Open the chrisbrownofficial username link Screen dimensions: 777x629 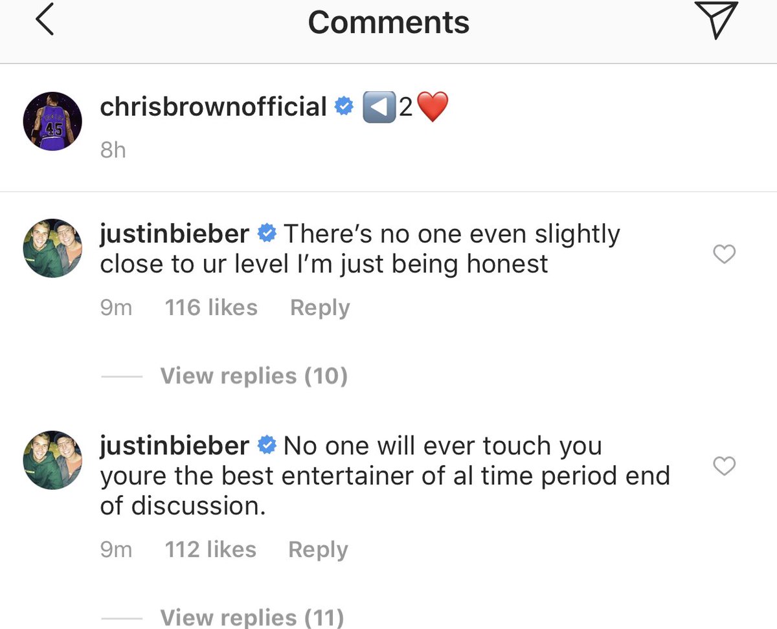pos(213,107)
